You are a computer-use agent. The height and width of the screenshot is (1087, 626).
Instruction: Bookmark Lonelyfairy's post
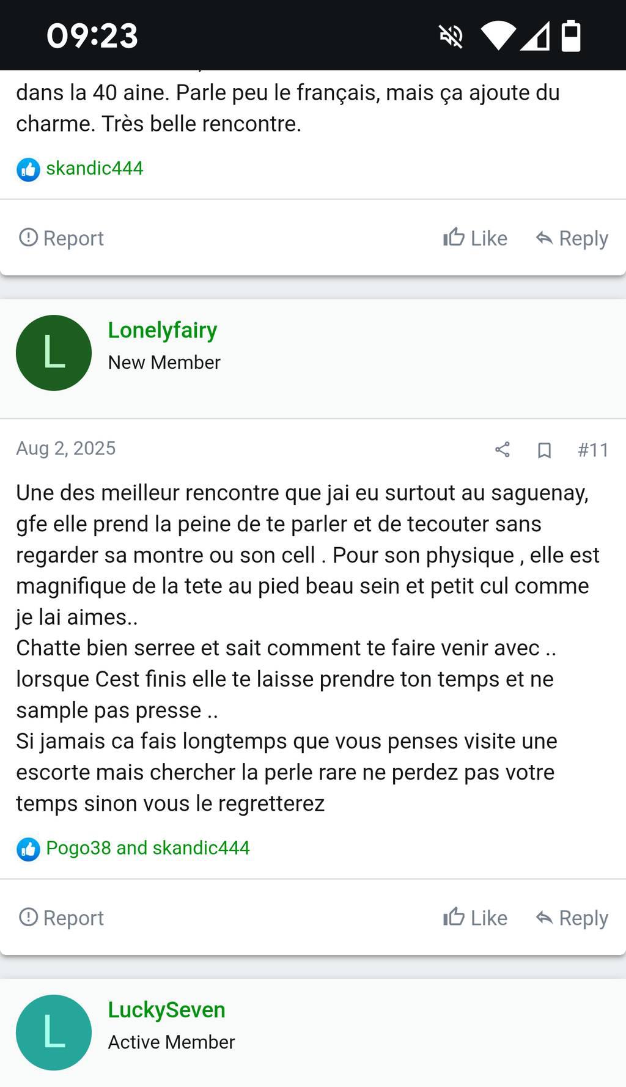(x=543, y=451)
